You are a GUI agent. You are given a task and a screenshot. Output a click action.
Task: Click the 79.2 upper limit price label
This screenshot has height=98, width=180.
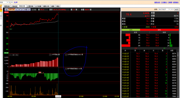(x=6, y=12)
